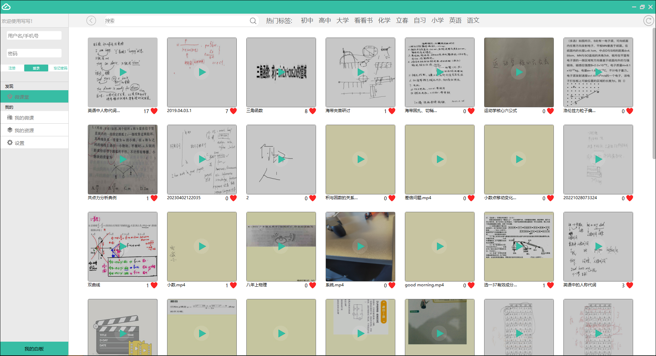656x356 pixels.
Task: Open the 英语中的人称代词 video thumbnail
Action: pos(598,246)
